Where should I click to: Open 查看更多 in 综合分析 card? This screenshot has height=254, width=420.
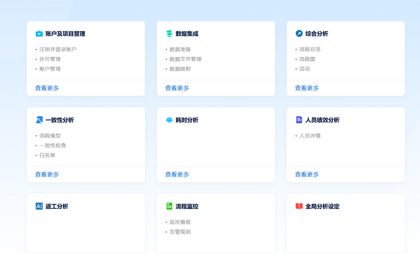[x=307, y=88]
